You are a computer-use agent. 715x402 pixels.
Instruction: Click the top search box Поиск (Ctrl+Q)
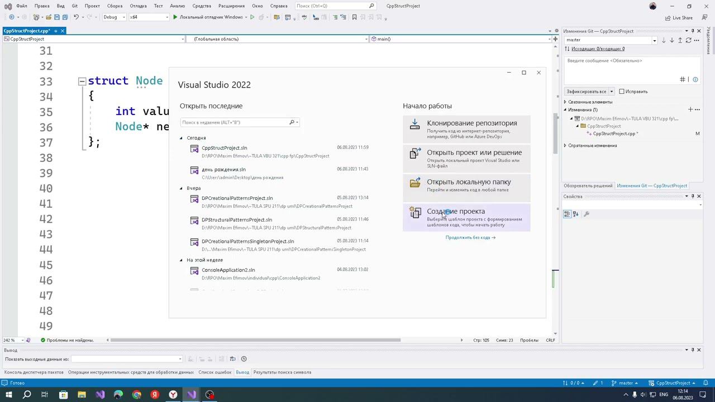tap(335, 6)
